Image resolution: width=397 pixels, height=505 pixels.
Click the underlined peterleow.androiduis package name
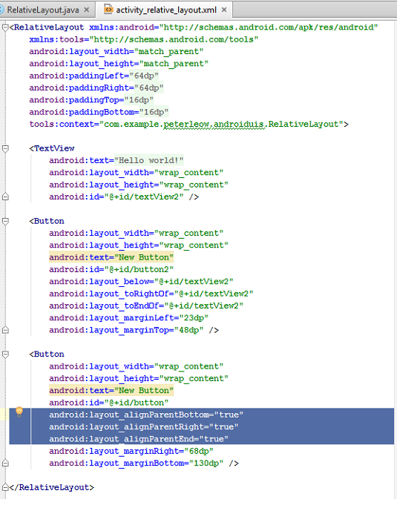[x=214, y=125]
